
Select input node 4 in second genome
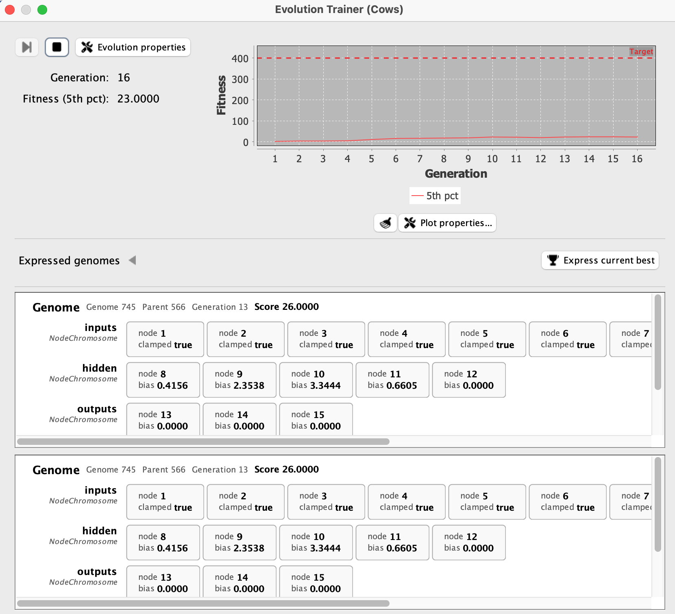coord(407,502)
